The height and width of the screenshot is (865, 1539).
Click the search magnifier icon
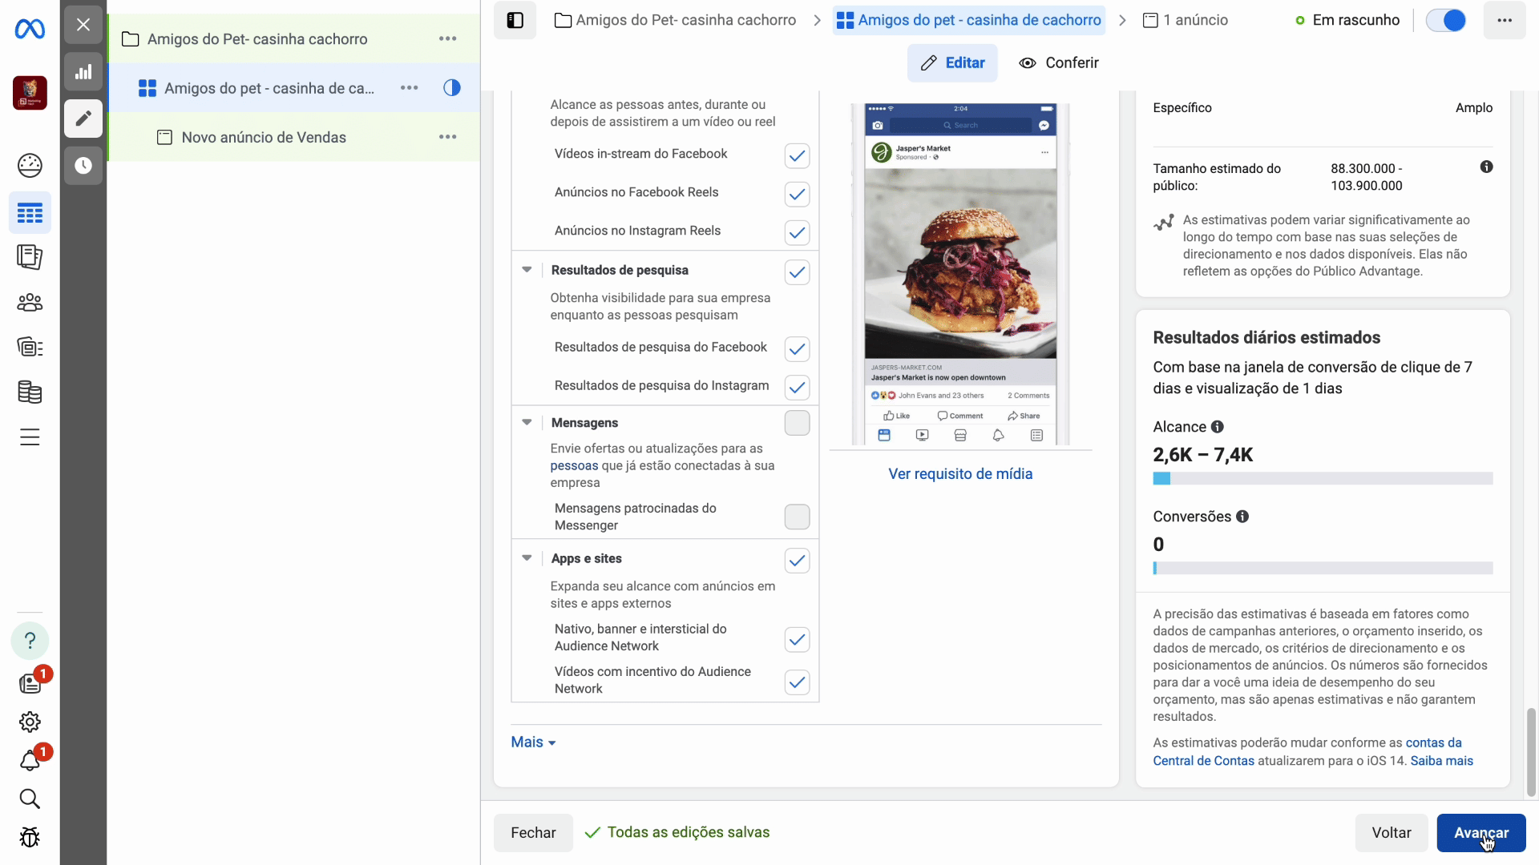point(30,799)
